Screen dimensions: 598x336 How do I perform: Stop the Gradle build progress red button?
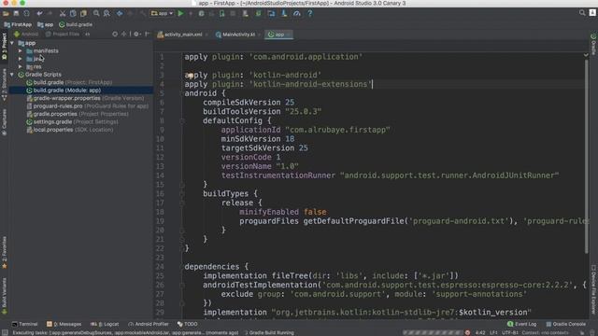point(467,332)
